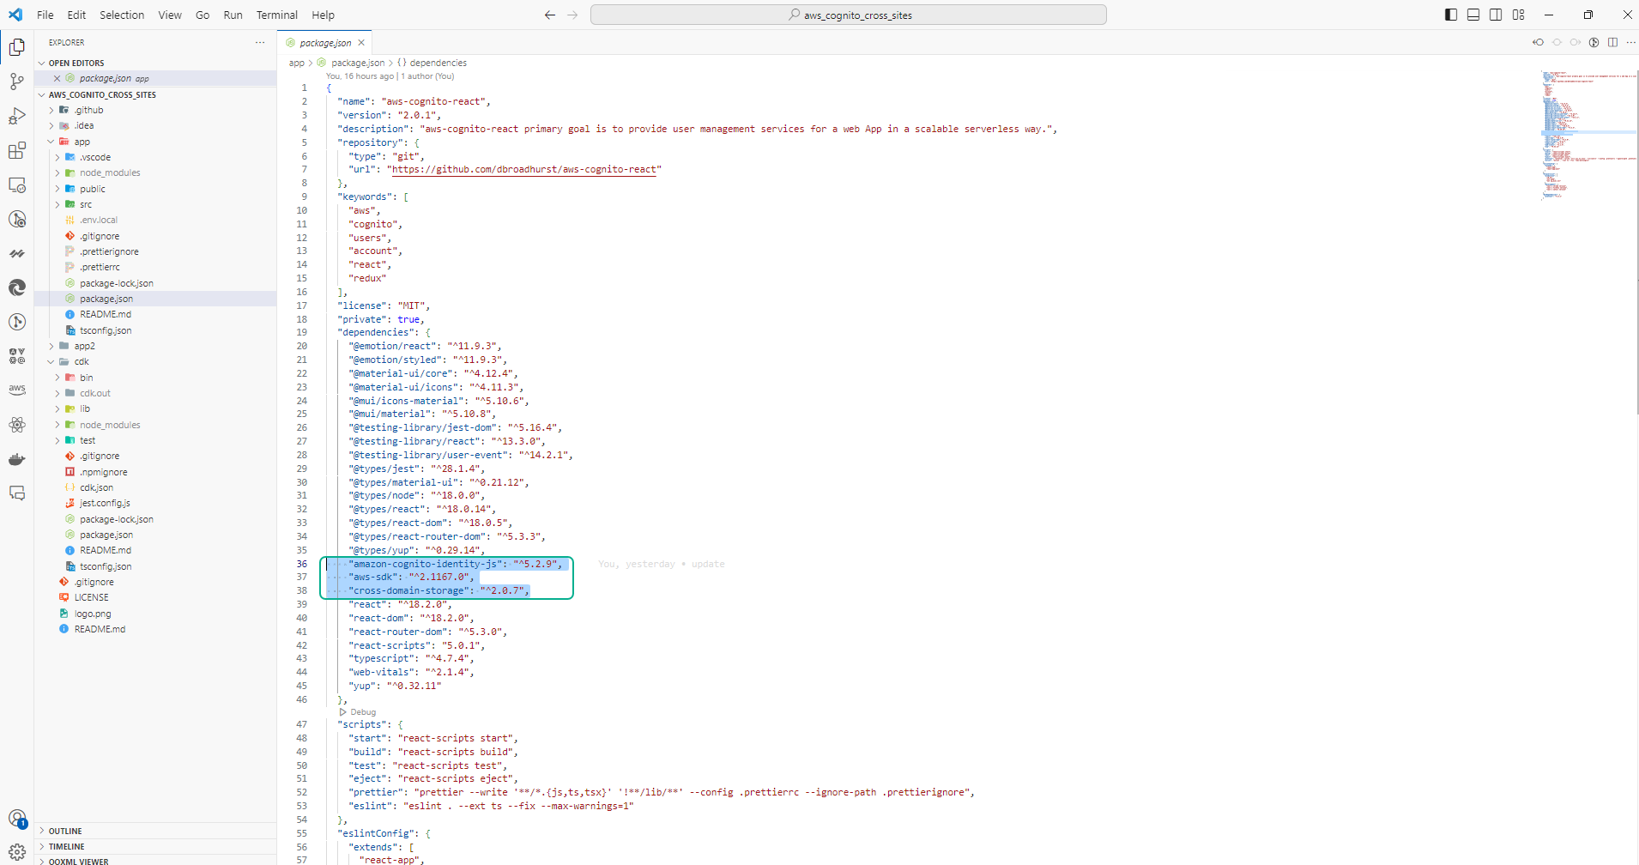Open the Microsoft Edge Tools view
1639x865 pixels.
(17, 287)
